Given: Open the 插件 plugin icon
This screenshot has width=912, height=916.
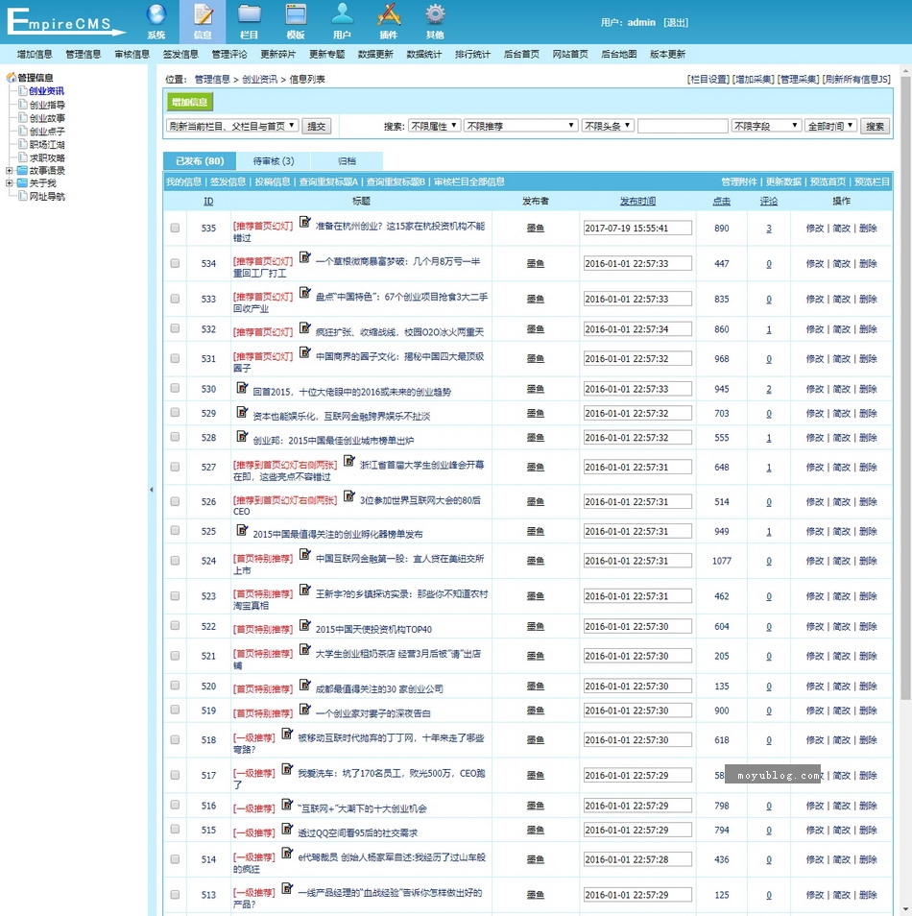Looking at the screenshot, I should pyautogui.click(x=388, y=15).
